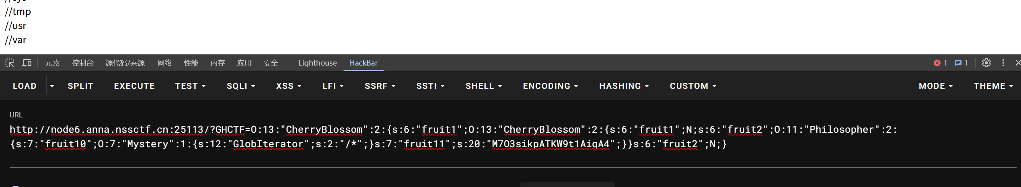Click the SPLIT button
This screenshot has width=1021, height=187.
pyautogui.click(x=80, y=86)
